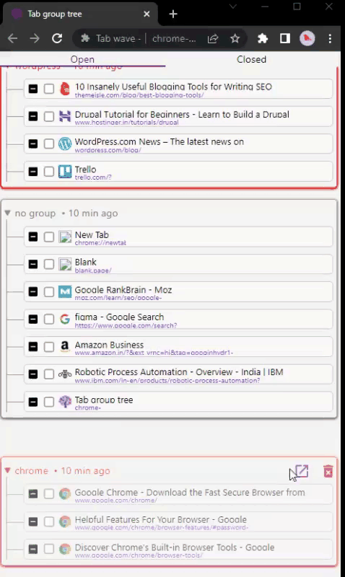Check the New Tab checkbox
Image resolution: width=345 pixels, height=577 pixels.
[49, 237]
